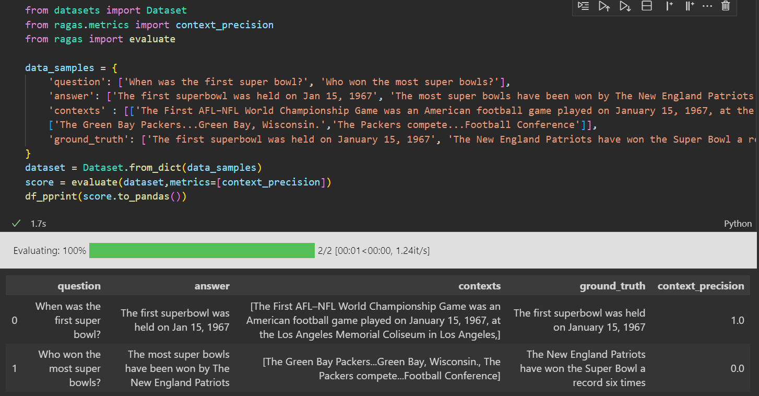Place cursor on df_pprint code line

(105, 196)
